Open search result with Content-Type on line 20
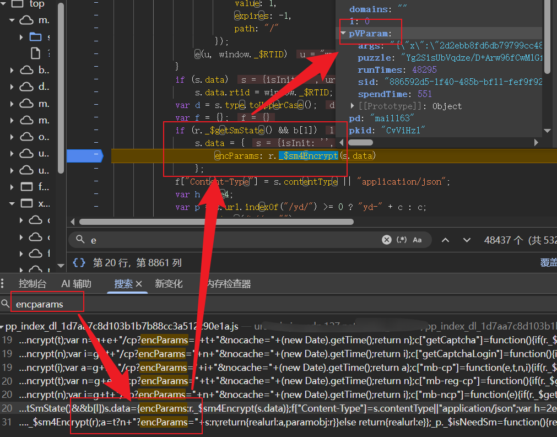 click(279, 408)
